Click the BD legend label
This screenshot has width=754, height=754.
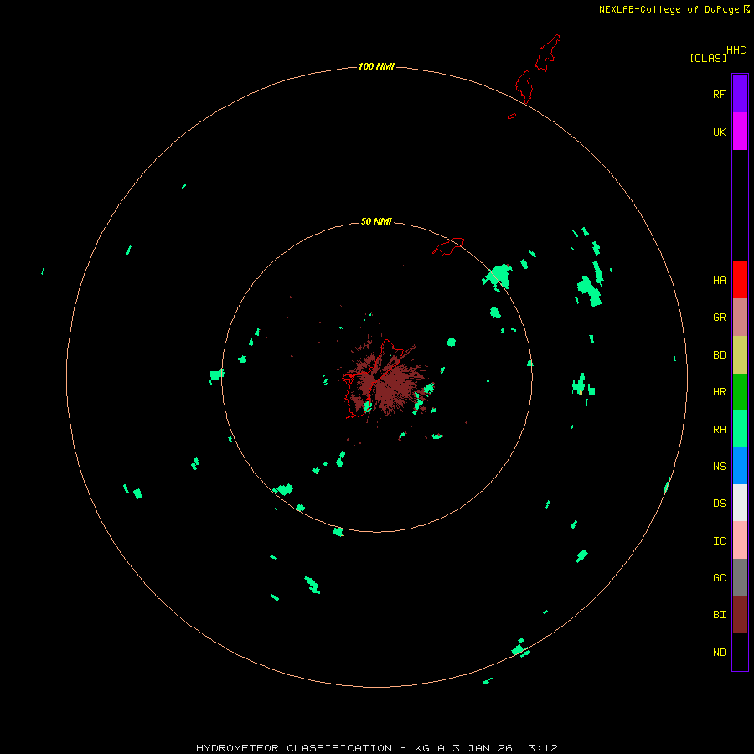tap(719, 355)
